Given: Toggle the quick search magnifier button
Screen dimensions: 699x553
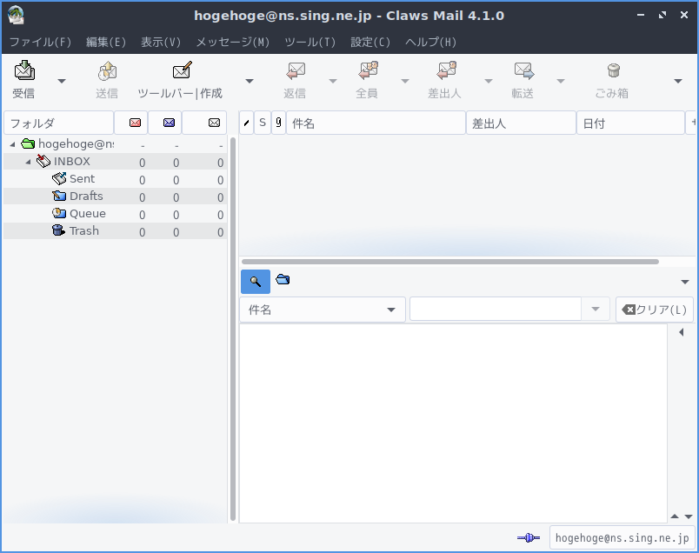Looking at the screenshot, I should coord(256,282).
